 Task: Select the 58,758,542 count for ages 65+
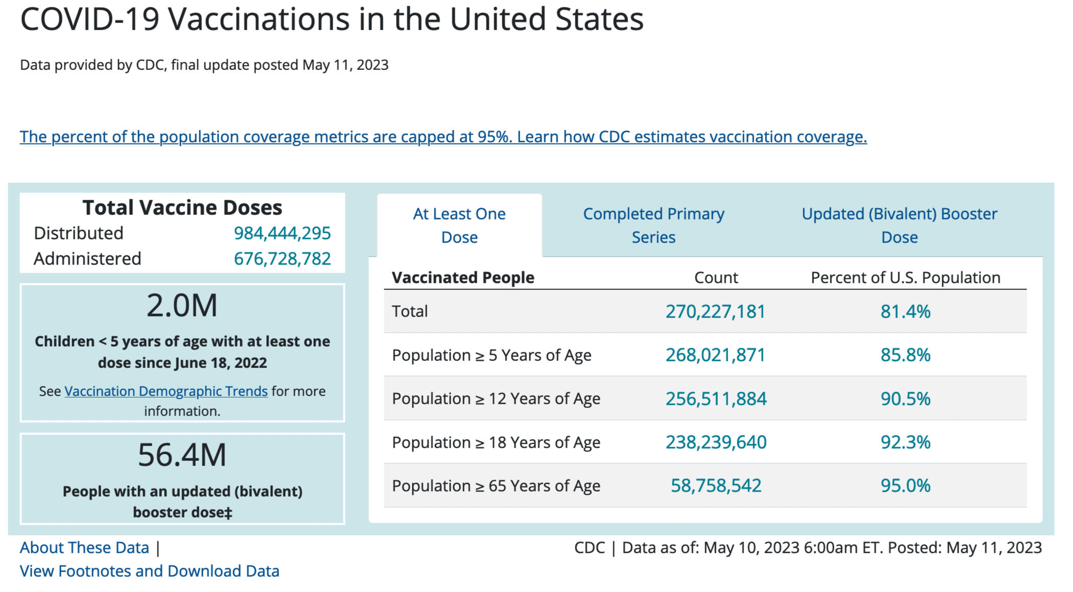point(715,485)
